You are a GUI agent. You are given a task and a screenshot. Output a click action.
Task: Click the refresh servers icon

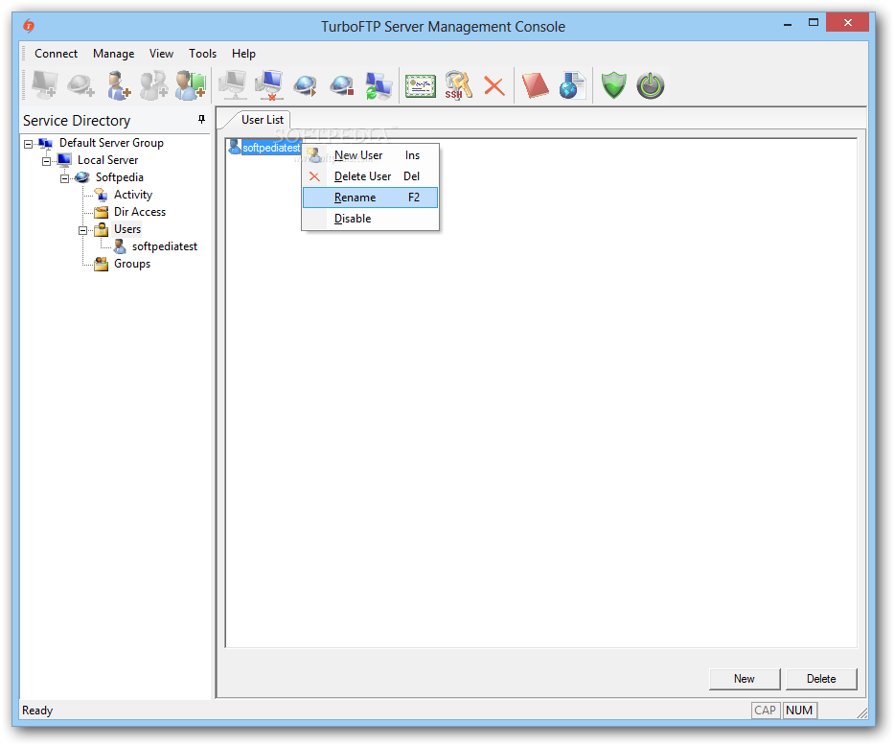(x=379, y=85)
